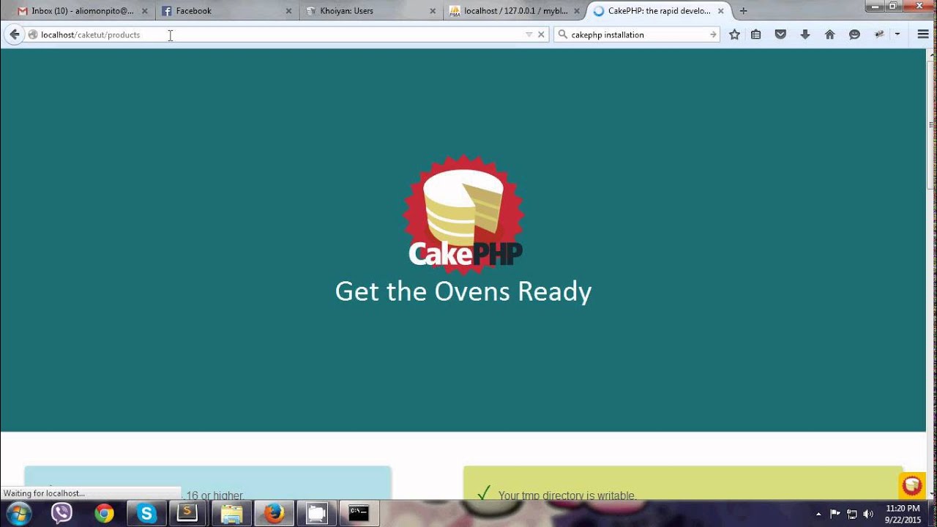Go back with the browser back arrow
Viewport: 937px width, 527px height.
[14, 34]
